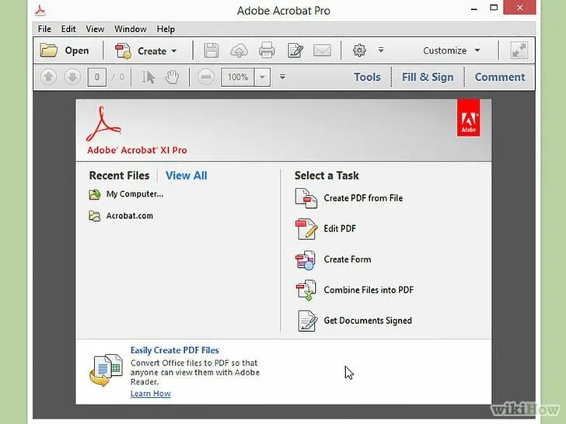Maximize the Acrobat Pro window
This screenshot has height=424, width=566.
[494, 8]
